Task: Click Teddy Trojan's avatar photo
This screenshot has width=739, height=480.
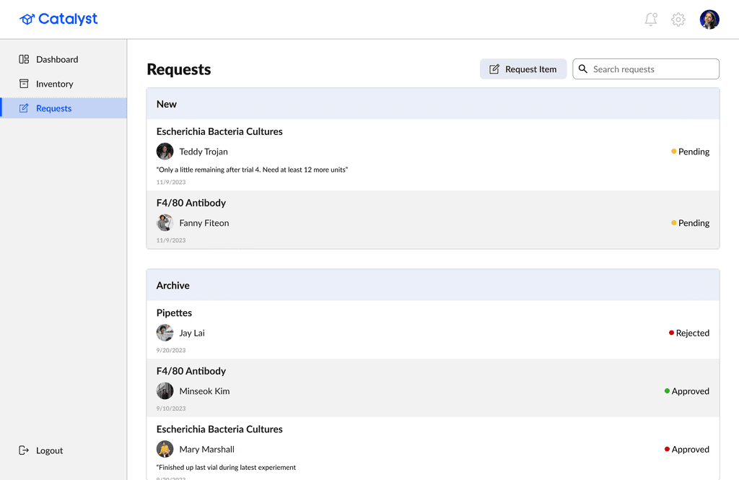Action: point(165,152)
